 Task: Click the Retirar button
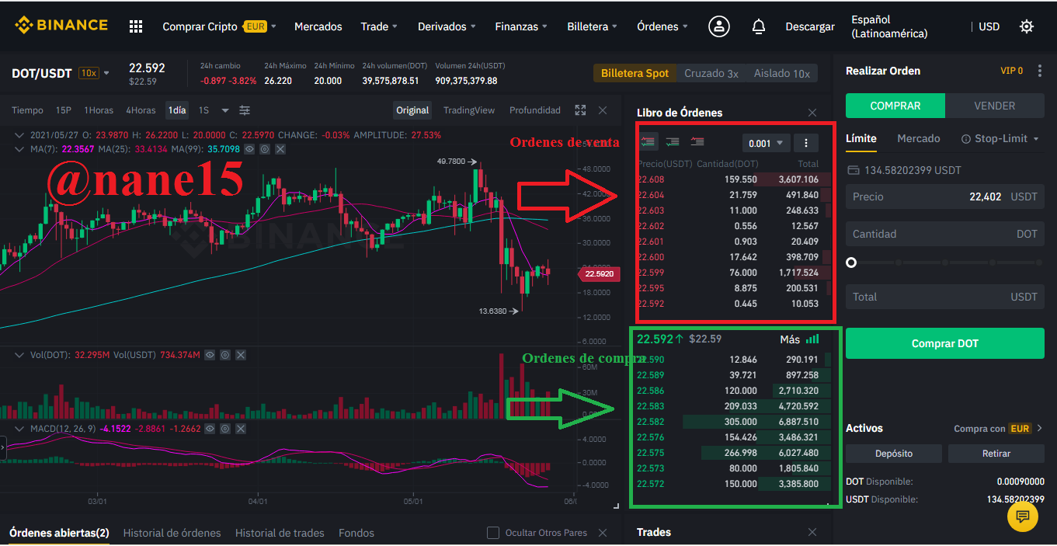pyautogui.click(x=996, y=454)
